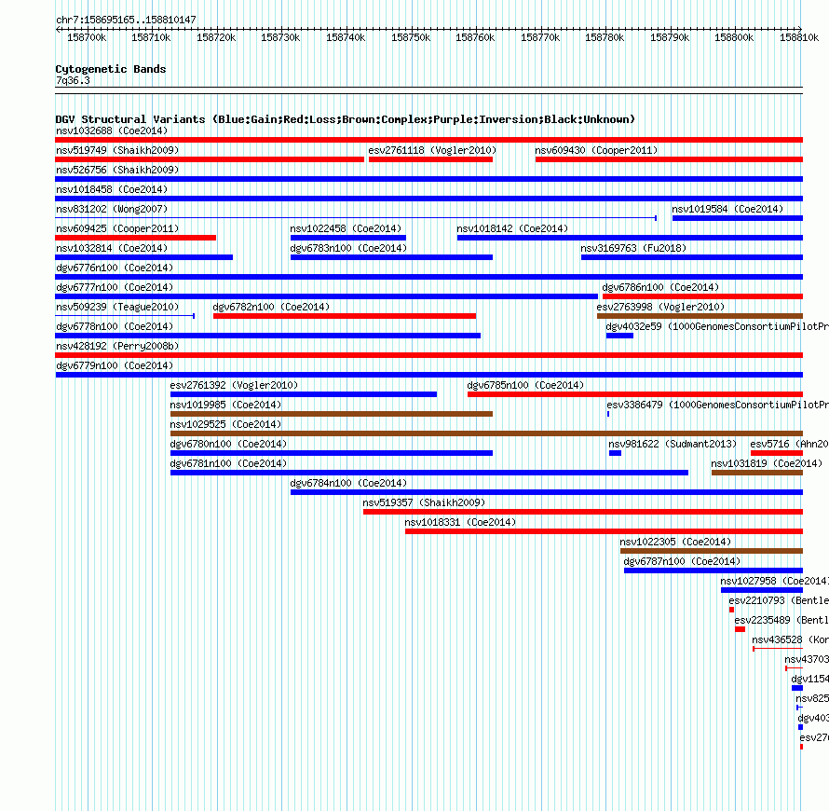The height and width of the screenshot is (811, 829).
Task: Open esv5716 variant label
Action: click(x=789, y=444)
